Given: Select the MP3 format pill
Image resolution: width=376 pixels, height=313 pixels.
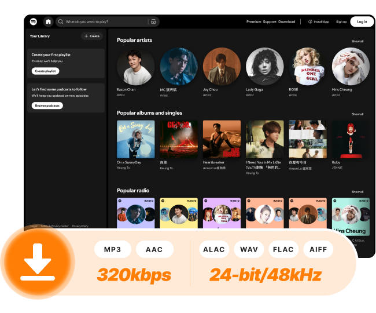Looking at the screenshot, I should click(113, 249).
